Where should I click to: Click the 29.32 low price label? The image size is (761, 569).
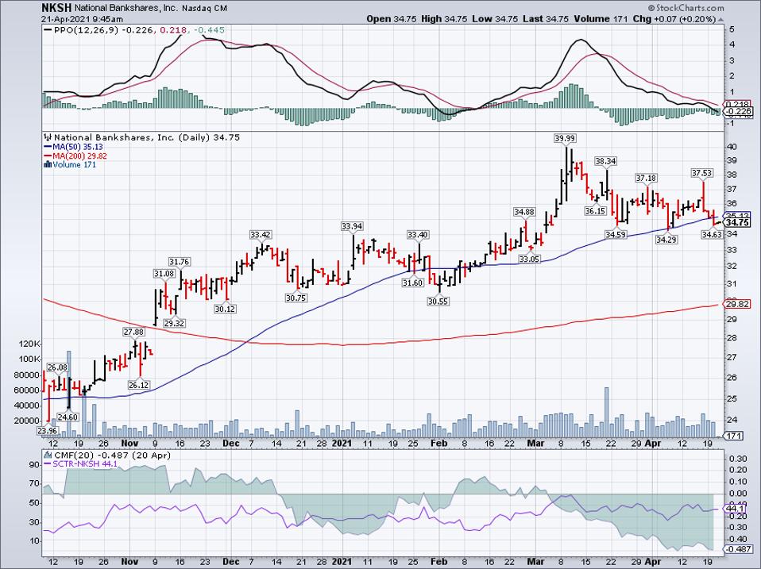174,323
